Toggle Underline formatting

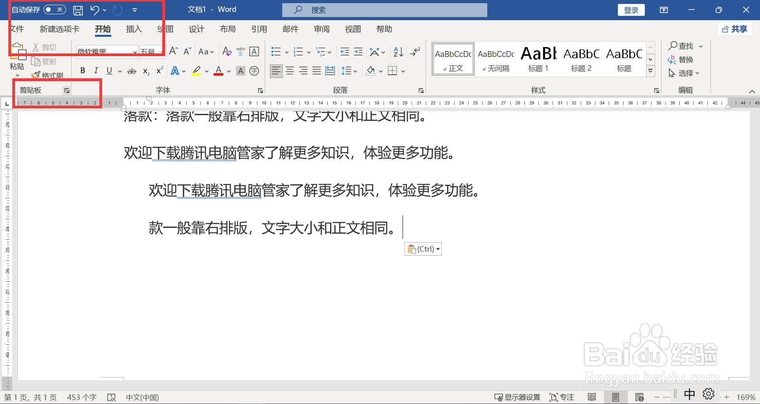pos(109,70)
